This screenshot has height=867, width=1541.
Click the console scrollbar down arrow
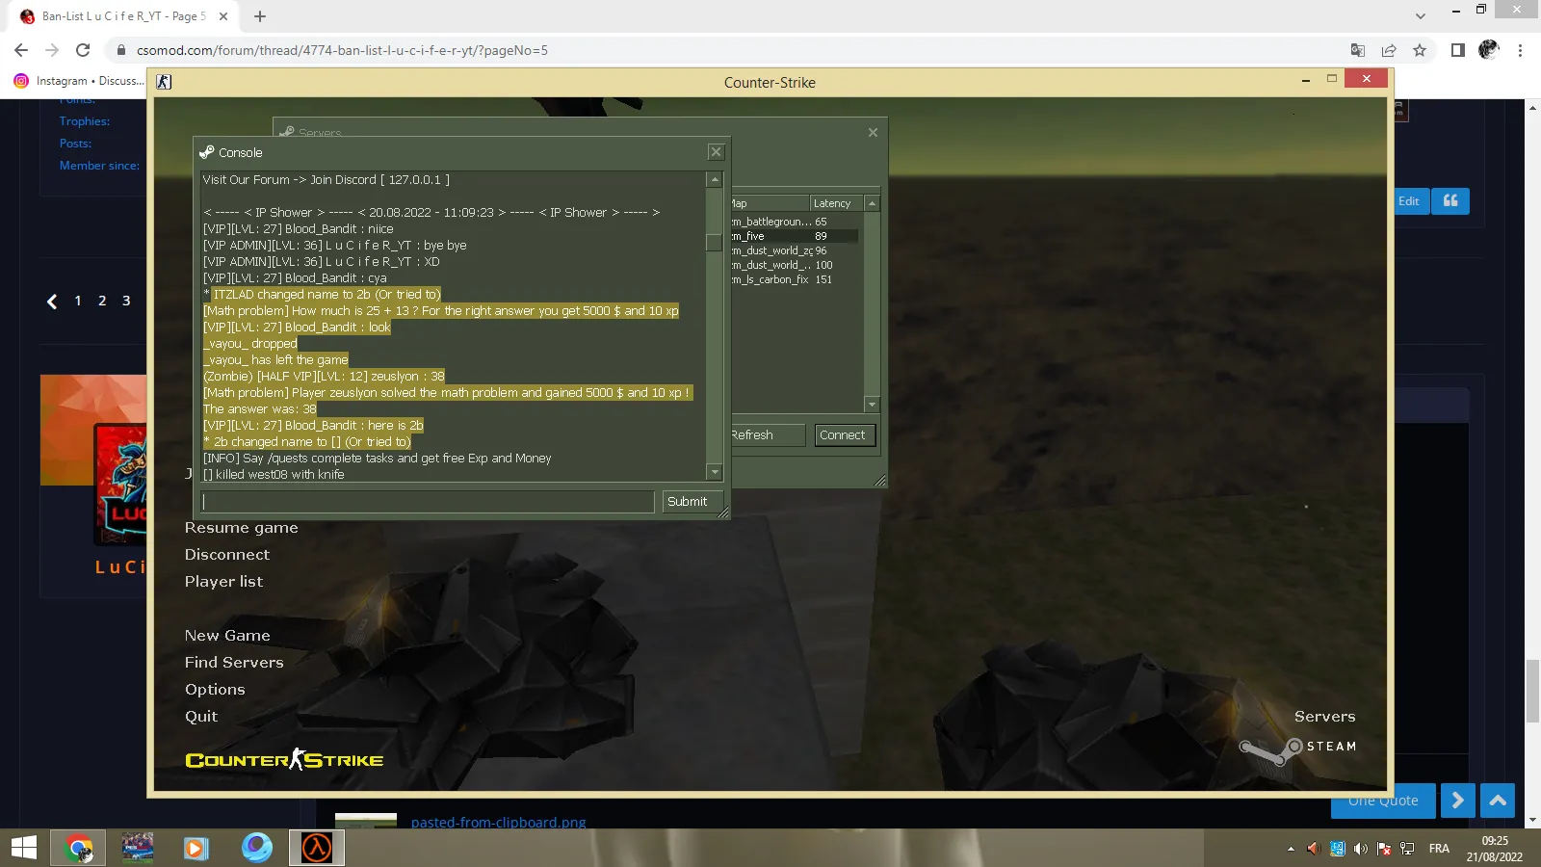[x=715, y=472]
